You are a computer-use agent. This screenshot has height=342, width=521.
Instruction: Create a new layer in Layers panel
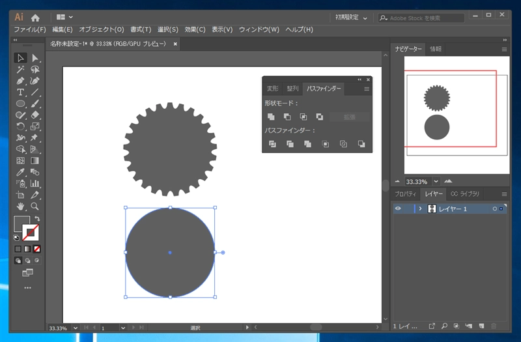pos(481,326)
